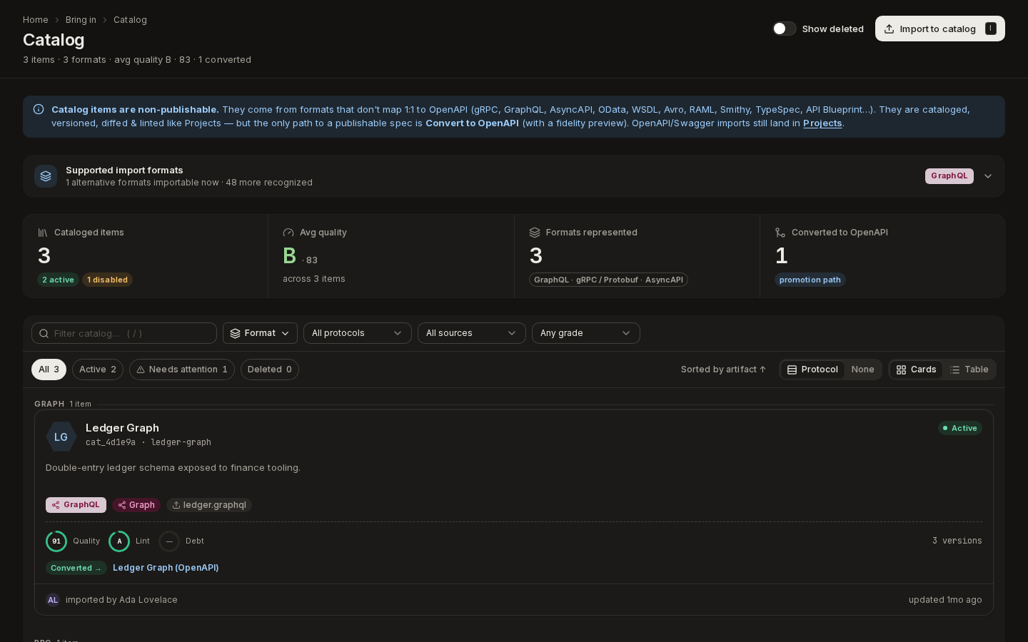Click the Import to catalog button
Image resolution: width=1028 pixels, height=642 pixels.
point(939,29)
